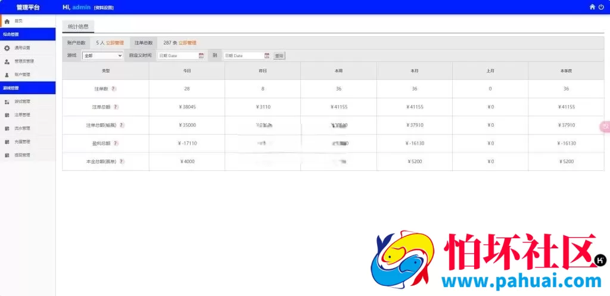The image size is (610, 296).
Task: Open the calendar icon of the end date field
Action: [267, 55]
